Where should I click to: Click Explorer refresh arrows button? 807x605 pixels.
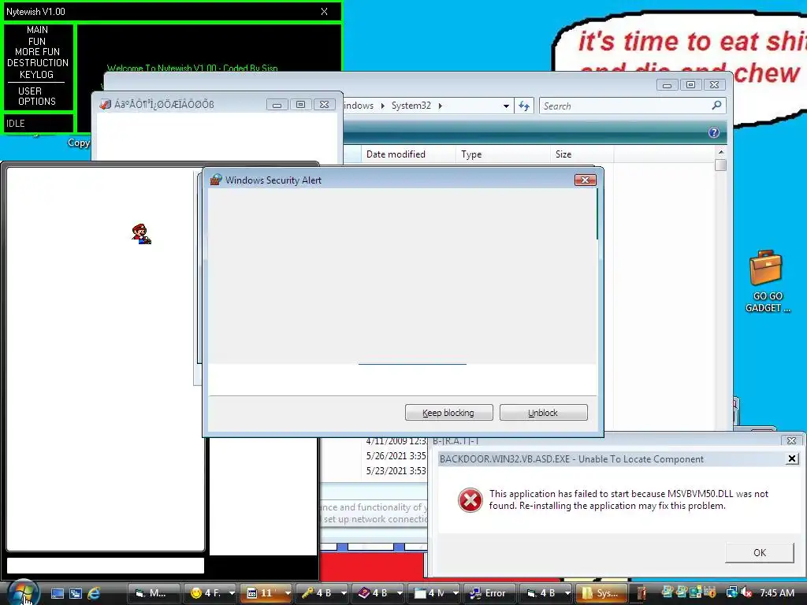(524, 106)
